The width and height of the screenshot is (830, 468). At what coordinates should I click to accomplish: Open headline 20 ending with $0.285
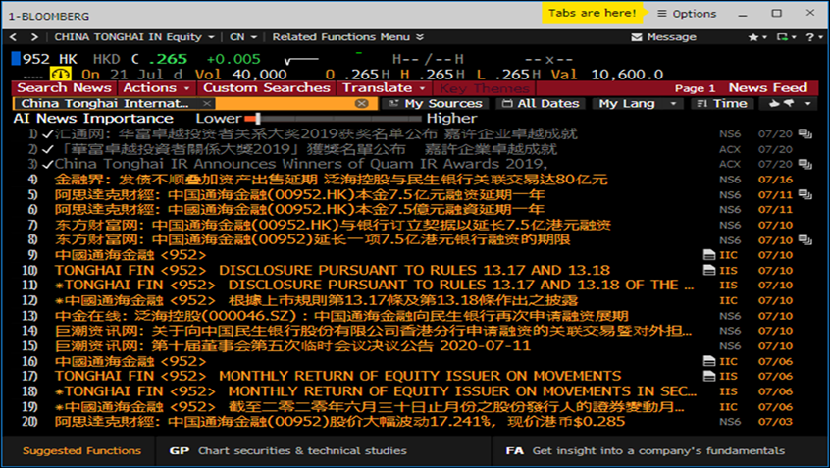click(339, 422)
